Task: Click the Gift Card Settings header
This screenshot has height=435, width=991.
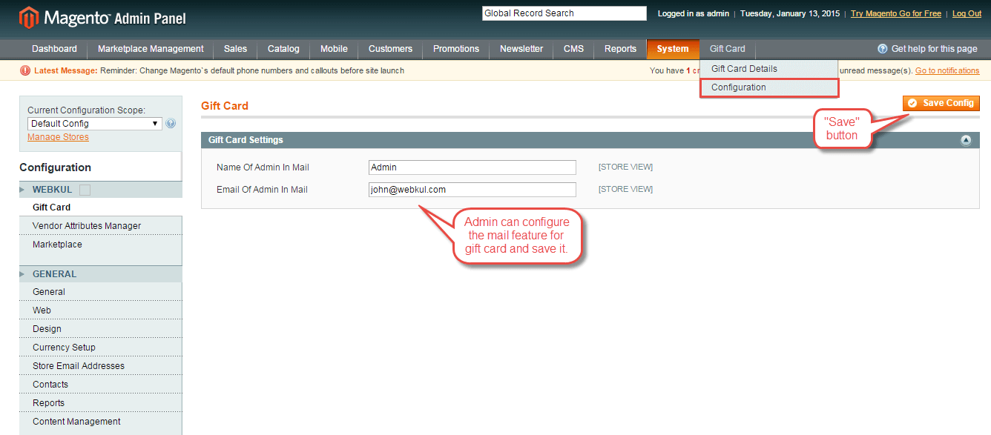Action: (590, 140)
